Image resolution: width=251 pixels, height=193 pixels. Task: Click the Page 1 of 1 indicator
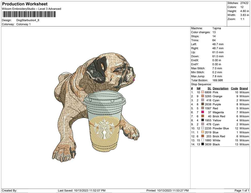tap(242, 190)
